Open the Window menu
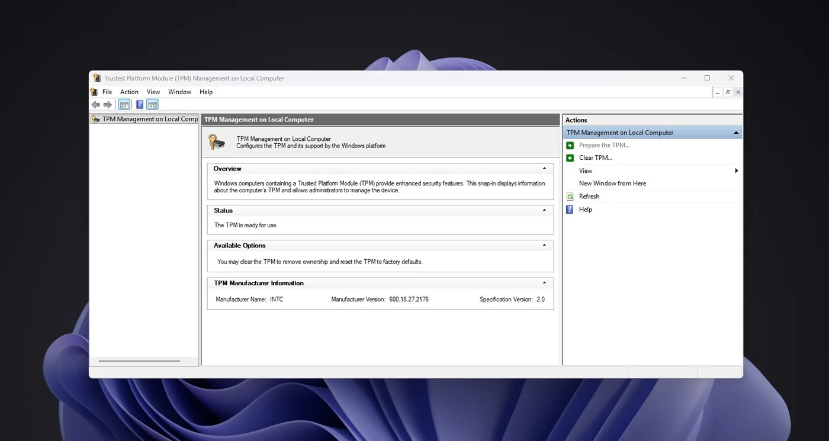 pyautogui.click(x=179, y=92)
